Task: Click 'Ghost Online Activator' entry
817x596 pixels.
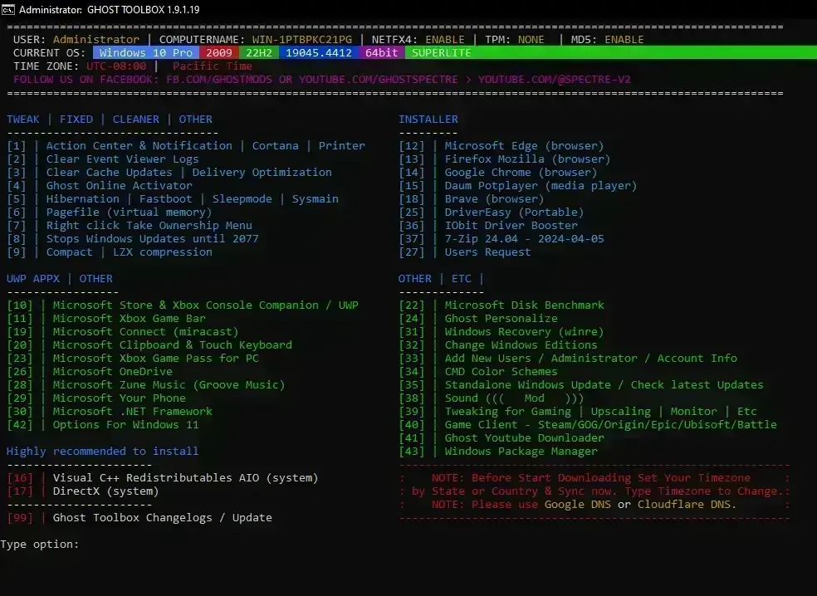Action: (99, 185)
